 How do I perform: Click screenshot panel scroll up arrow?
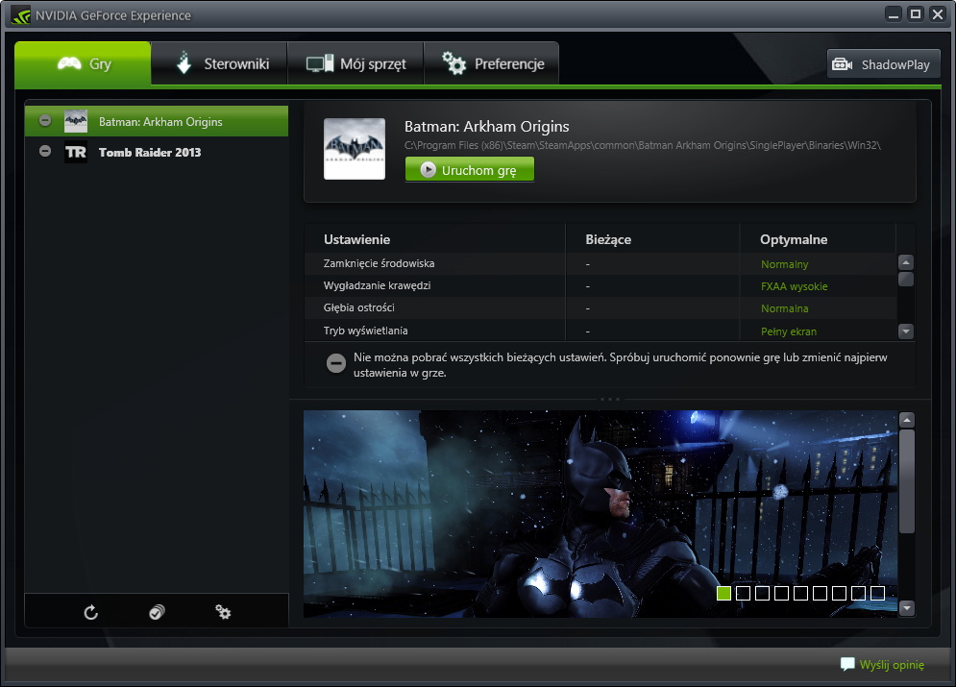pyautogui.click(x=907, y=419)
